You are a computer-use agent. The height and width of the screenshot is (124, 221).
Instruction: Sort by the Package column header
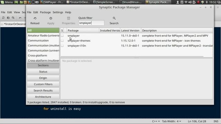pyautogui.click(x=83, y=31)
